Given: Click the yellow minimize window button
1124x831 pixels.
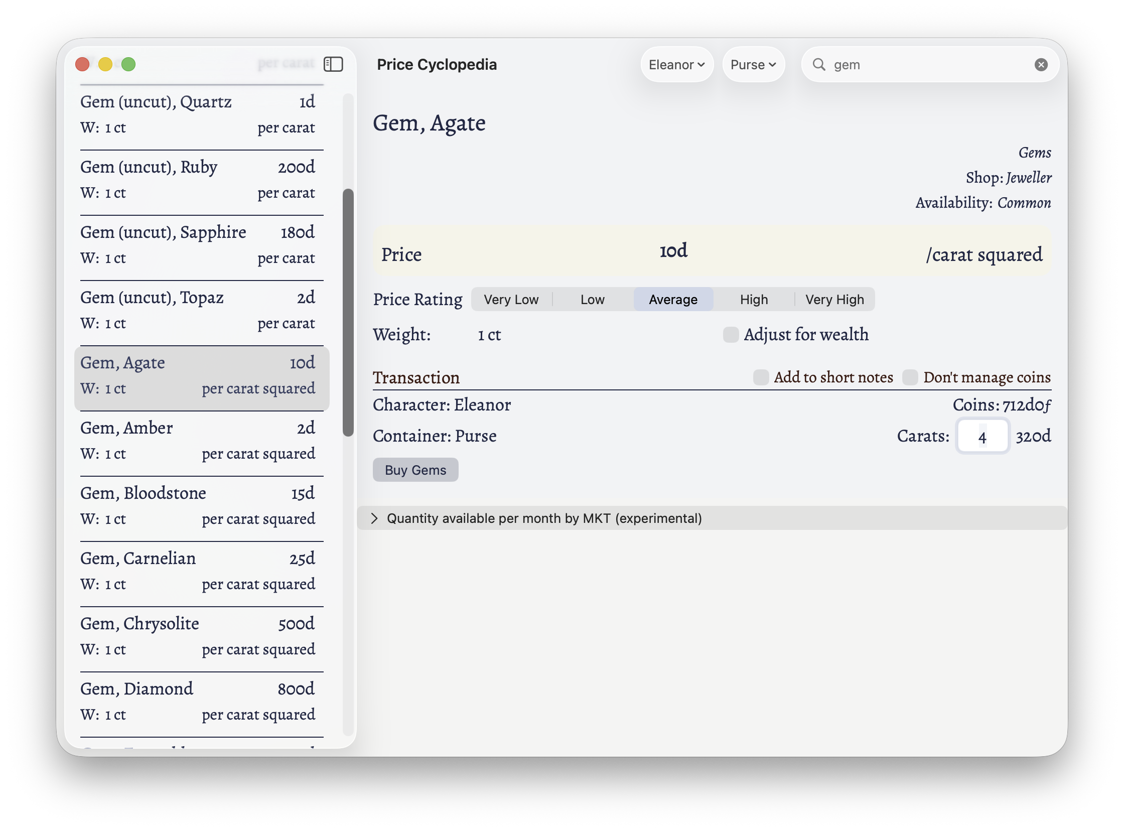Looking at the screenshot, I should click(x=105, y=64).
